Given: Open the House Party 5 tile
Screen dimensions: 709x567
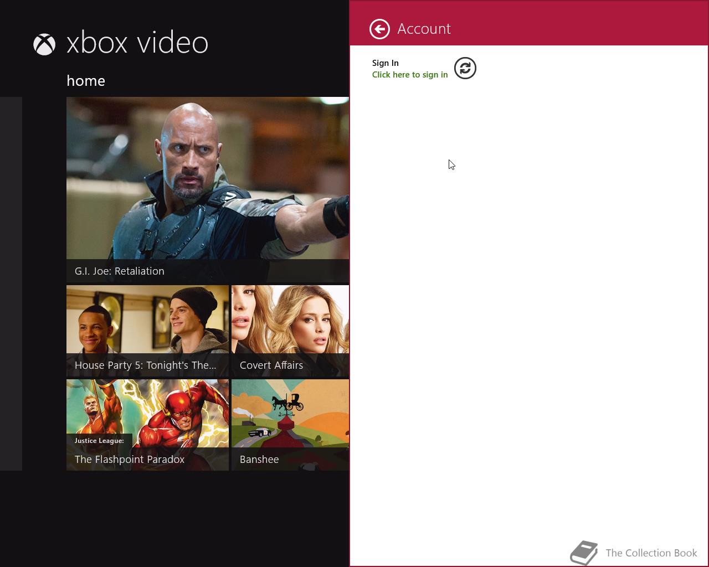Looking at the screenshot, I should 147,331.
